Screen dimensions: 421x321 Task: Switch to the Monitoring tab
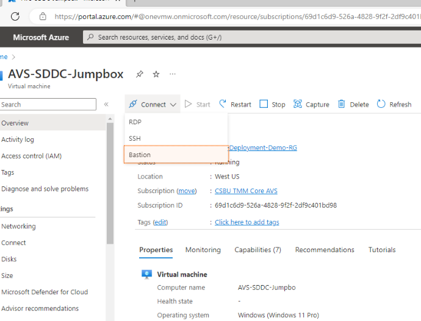tap(203, 250)
